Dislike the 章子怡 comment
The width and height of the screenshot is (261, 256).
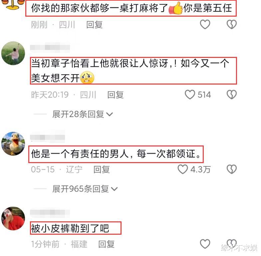(232, 95)
